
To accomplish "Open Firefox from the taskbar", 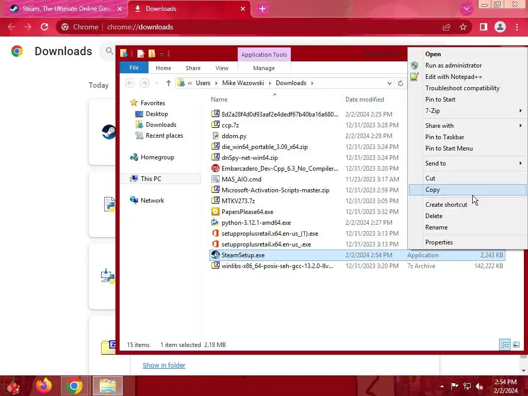I will [x=44, y=386].
